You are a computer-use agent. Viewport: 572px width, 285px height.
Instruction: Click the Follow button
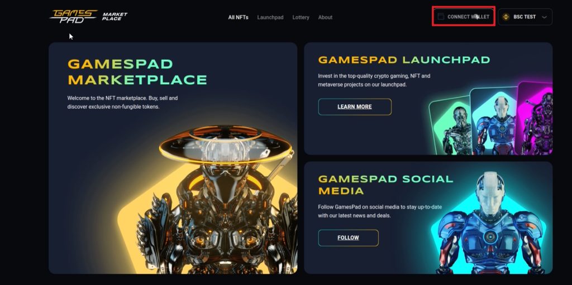click(x=348, y=238)
